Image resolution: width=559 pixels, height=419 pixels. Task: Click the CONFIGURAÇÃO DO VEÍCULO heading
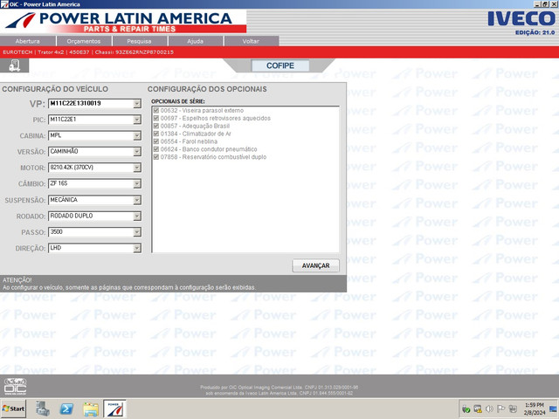pos(55,89)
